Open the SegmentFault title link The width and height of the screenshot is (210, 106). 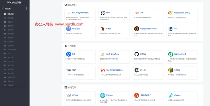point(180,54)
